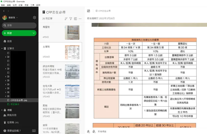Add a reminder with bell icon
207x134 pixels.
[x=88, y=131]
